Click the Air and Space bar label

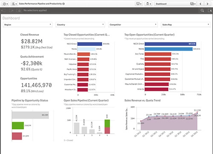pos(138,69)
